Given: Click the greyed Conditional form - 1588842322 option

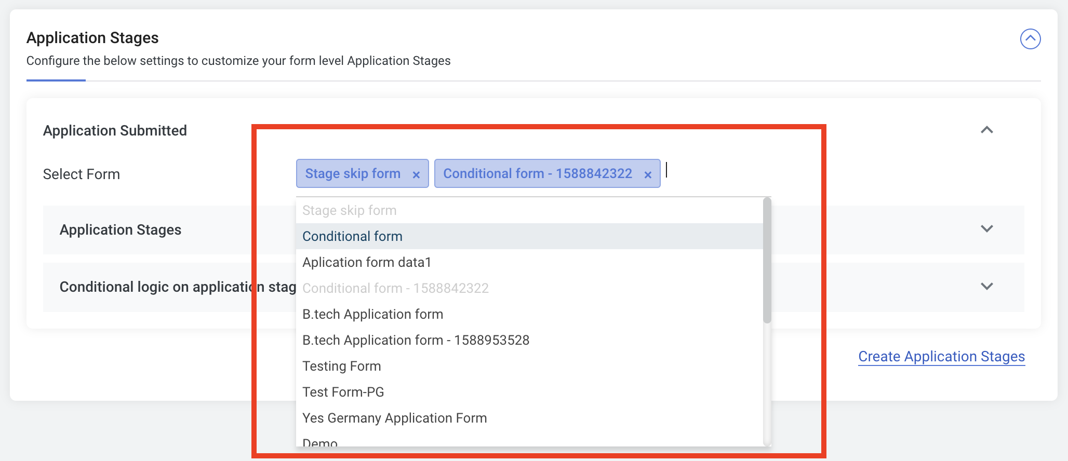Looking at the screenshot, I should point(529,288).
